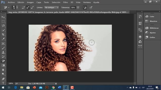
Task: Select the Background Eraser tool in toolbox
Action: [3, 61]
